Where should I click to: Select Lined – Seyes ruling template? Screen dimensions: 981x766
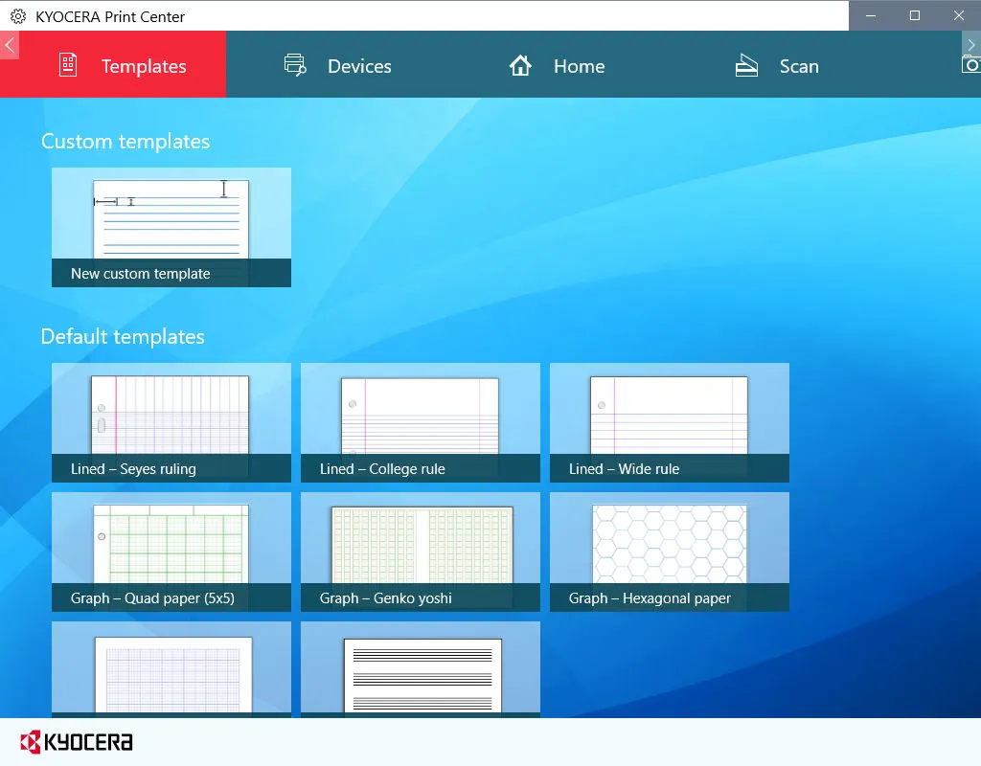[x=171, y=422]
